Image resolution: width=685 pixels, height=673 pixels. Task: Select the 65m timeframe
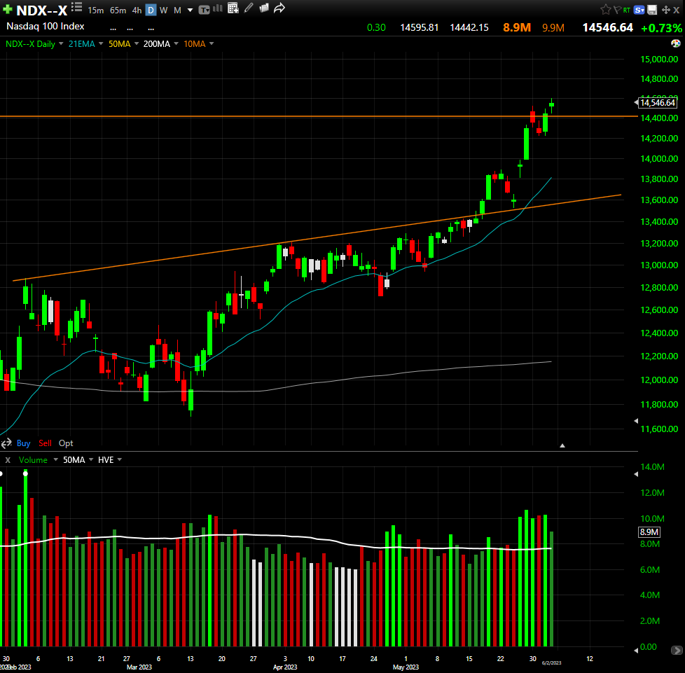[x=118, y=10]
